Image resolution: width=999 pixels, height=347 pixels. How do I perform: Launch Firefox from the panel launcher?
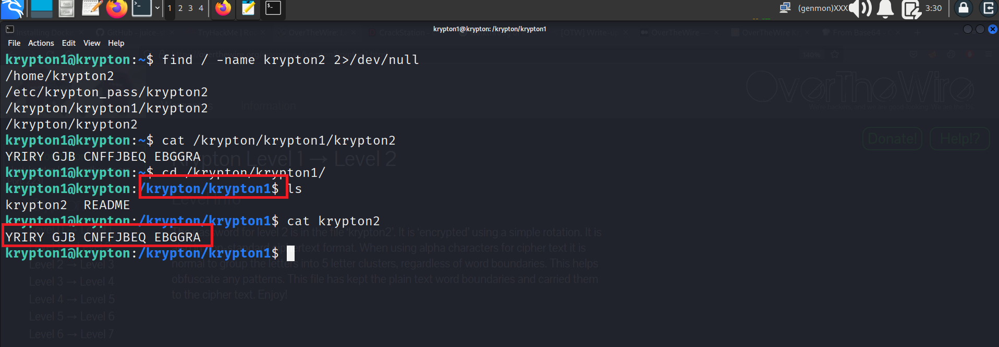pyautogui.click(x=117, y=8)
